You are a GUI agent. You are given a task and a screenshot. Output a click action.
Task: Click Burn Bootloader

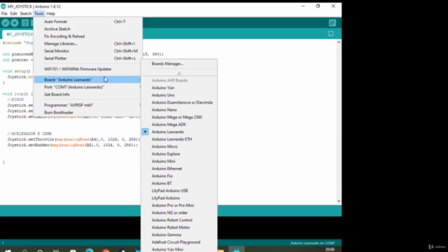pos(88,113)
